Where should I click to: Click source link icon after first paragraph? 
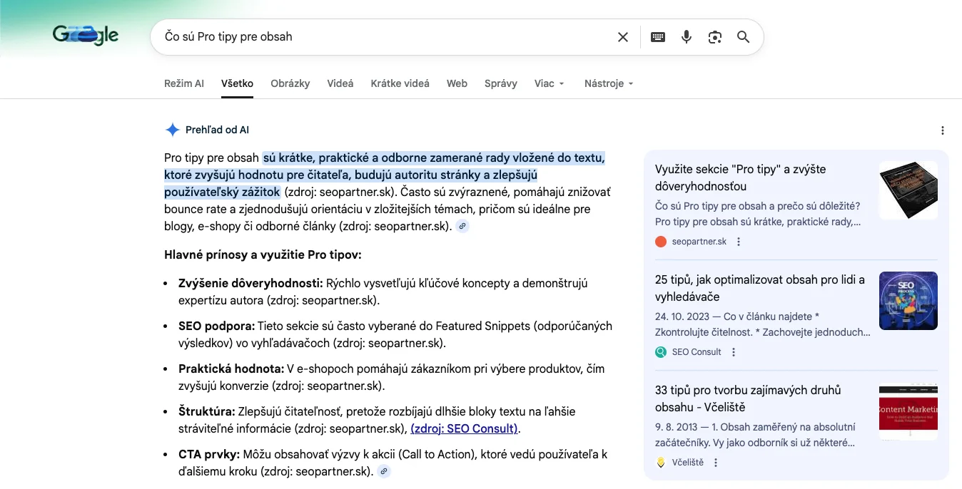[462, 227]
